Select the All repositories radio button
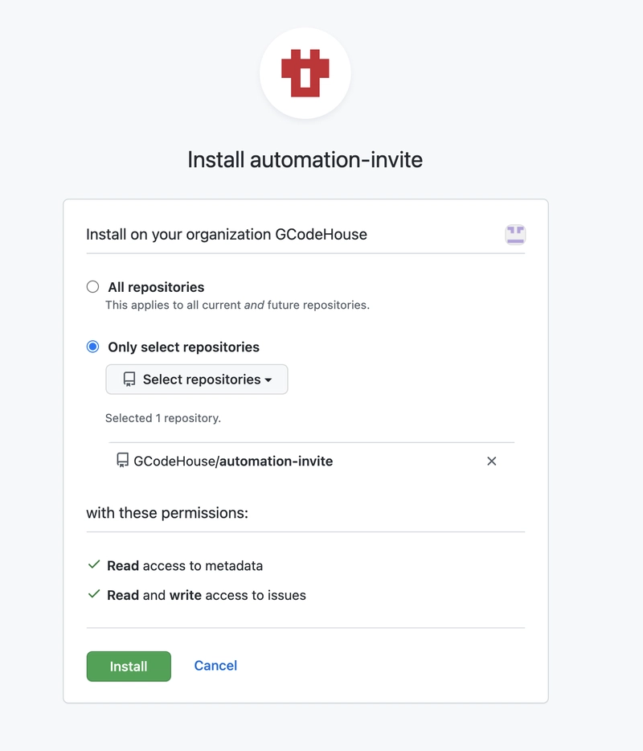 pos(93,287)
